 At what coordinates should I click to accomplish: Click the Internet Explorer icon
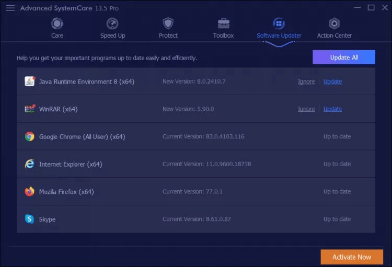pyautogui.click(x=30, y=164)
